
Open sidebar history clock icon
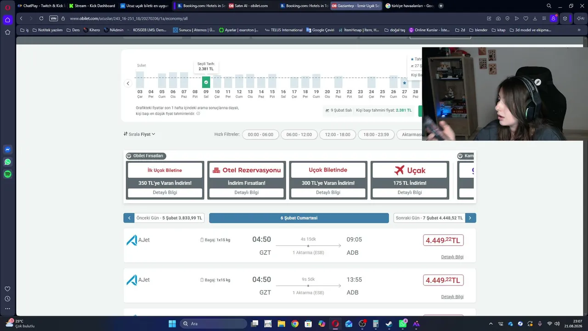(7, 299)
